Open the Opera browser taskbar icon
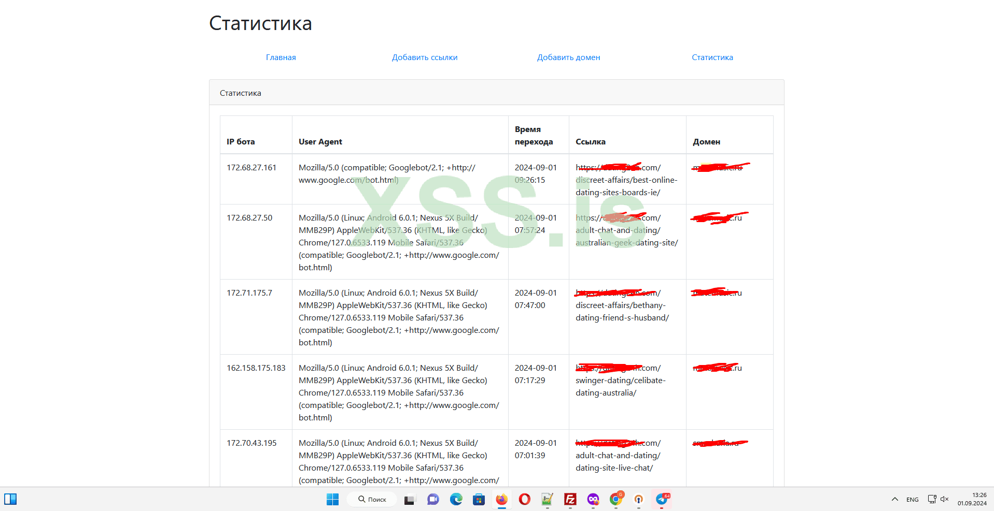This screenshot has height=511, width=994. (x=525, y=499)
